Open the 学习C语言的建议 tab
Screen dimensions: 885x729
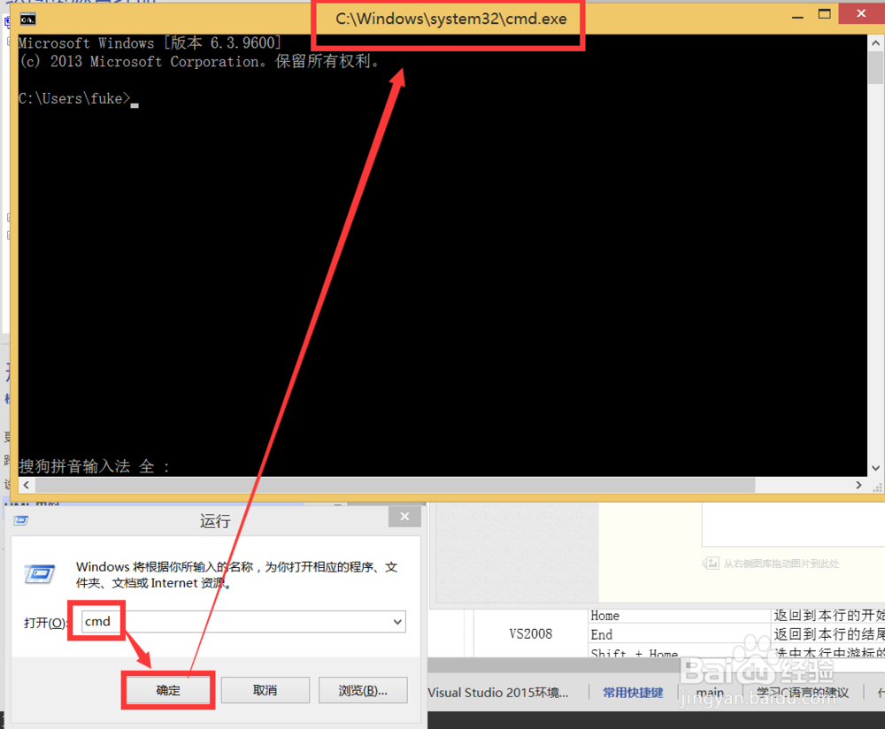coord(803,693)
